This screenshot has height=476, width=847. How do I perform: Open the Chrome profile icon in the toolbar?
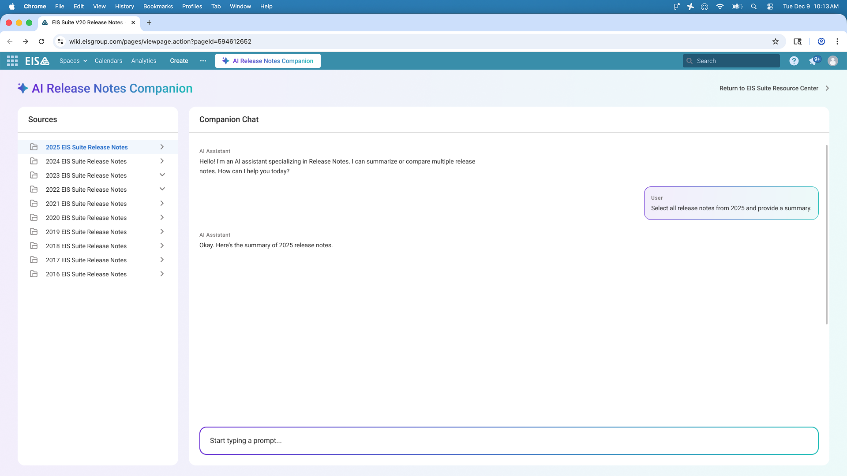tap(821, 41)
